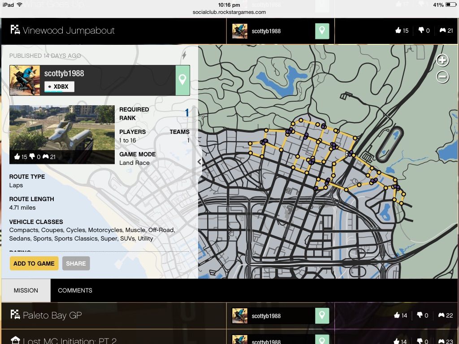This screenshot has height=344, width=459.
Task: Zoom in the map with plus button
Action: pos(442,60)
